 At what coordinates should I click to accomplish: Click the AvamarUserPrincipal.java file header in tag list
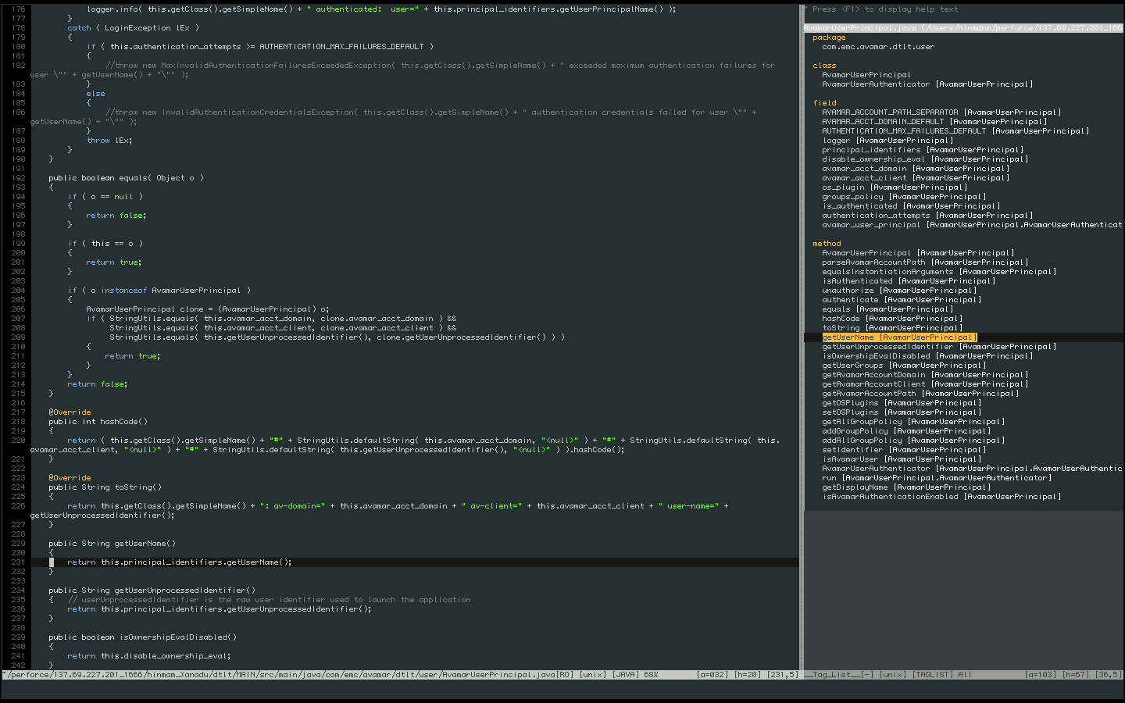point(962,28)
